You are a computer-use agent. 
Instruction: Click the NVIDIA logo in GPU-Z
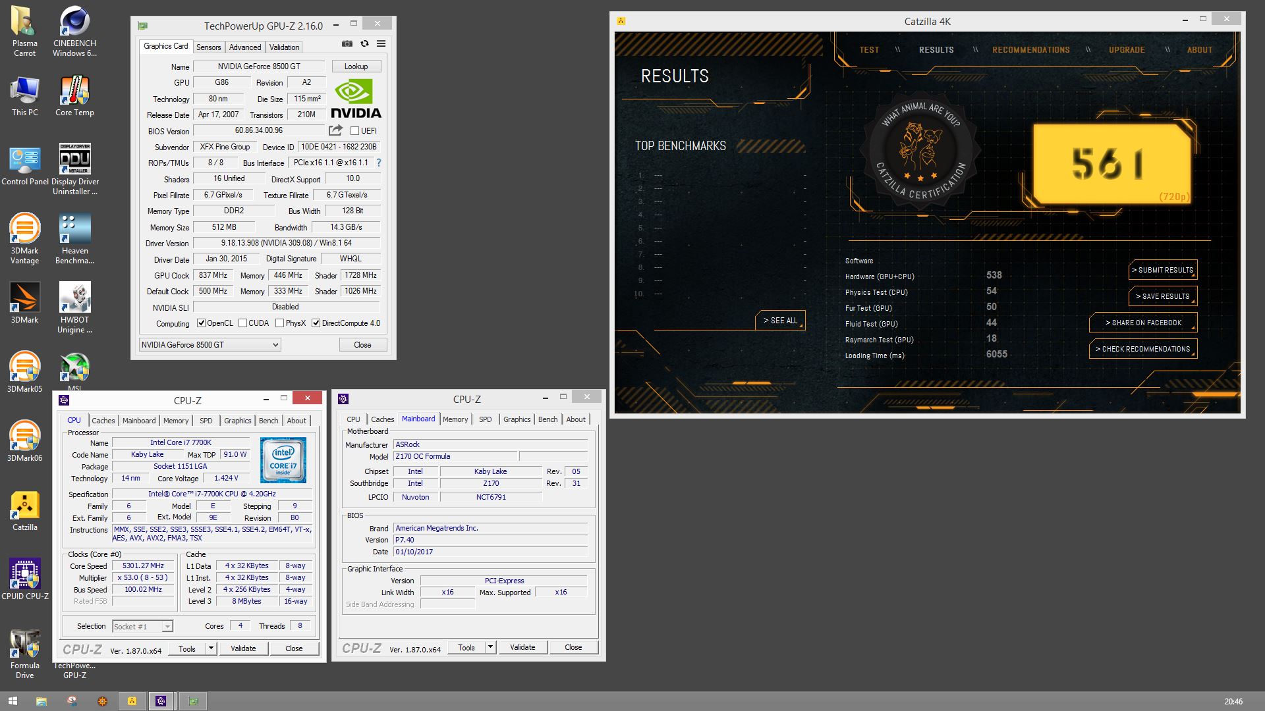pos(356,99)
